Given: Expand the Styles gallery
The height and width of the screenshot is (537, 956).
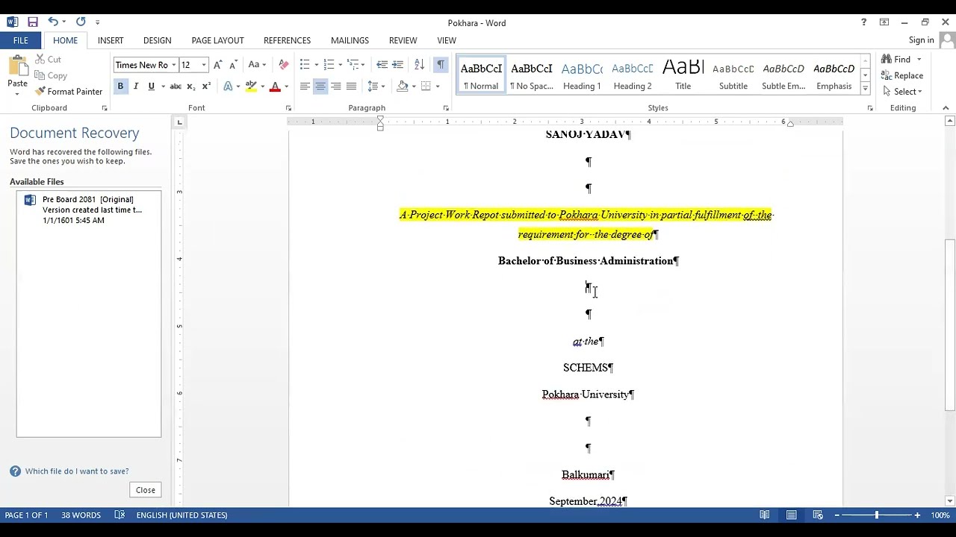Looking at the screenshot, I should coord(865,89).
